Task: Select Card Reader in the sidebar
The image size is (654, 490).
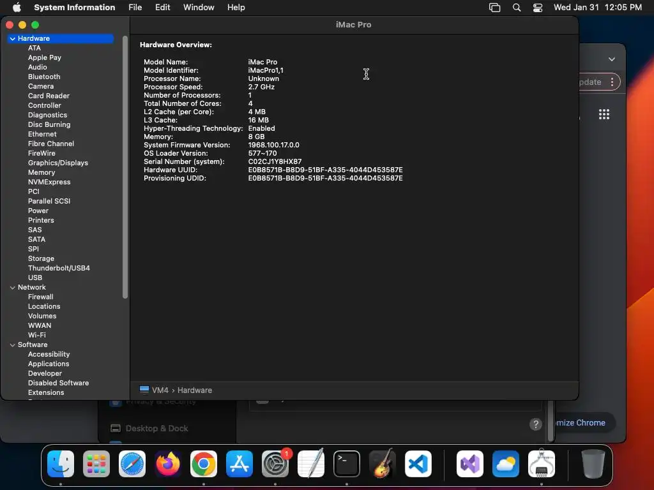Action: click(x=49, y=96)
